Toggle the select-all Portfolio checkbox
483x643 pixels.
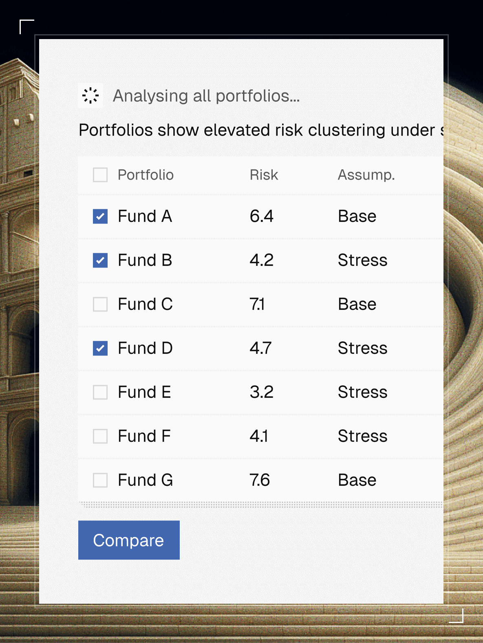100,175
